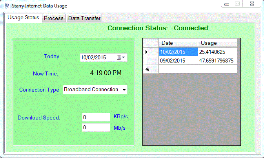Click the disabled maximize window button

237,4
